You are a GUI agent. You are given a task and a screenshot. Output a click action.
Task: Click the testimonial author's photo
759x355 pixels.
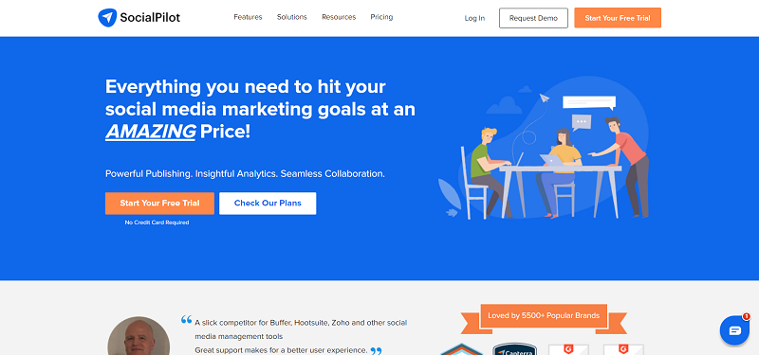click(x=139, y=336)
